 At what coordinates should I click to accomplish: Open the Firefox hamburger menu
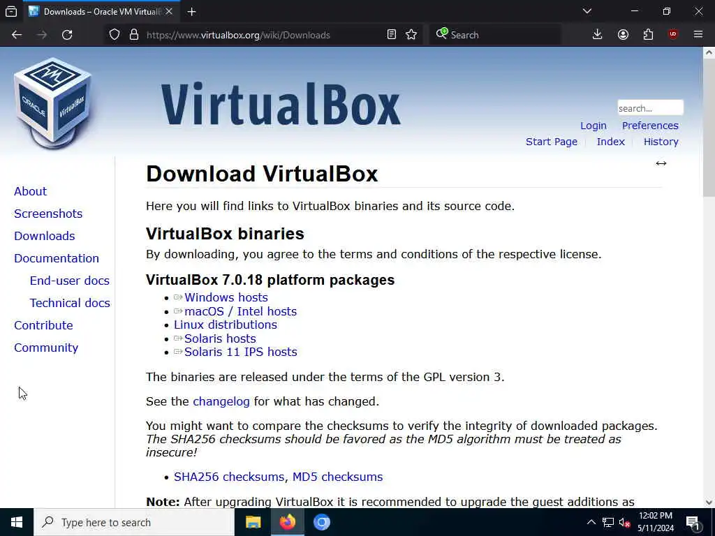[x=698, y=35]
